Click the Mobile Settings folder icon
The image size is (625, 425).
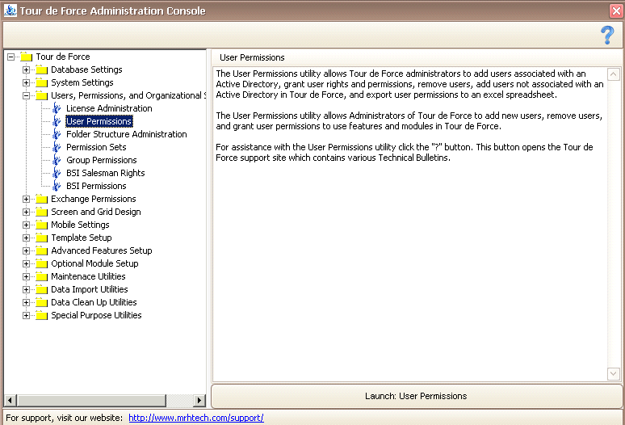coord(41,225)
